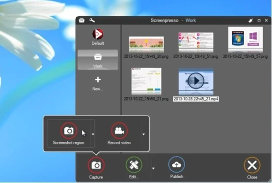The image size is (272, 183).
Task: Add a workspace with New... plus button
Action: click(x=98, y=84)
